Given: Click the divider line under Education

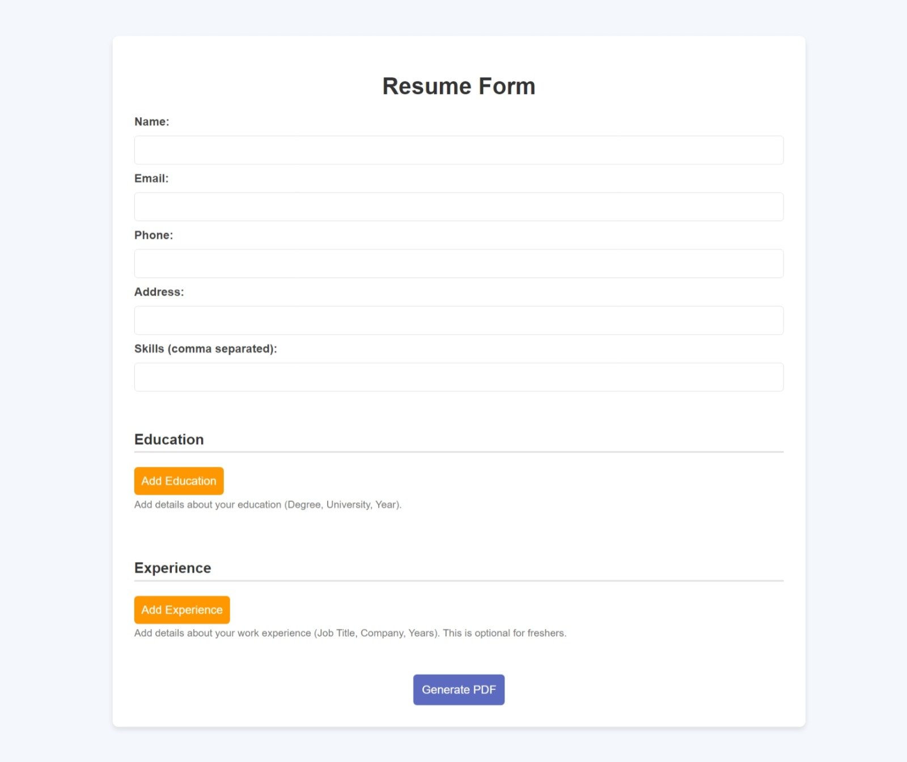Looking at the screenshot, I should point(459,452).
